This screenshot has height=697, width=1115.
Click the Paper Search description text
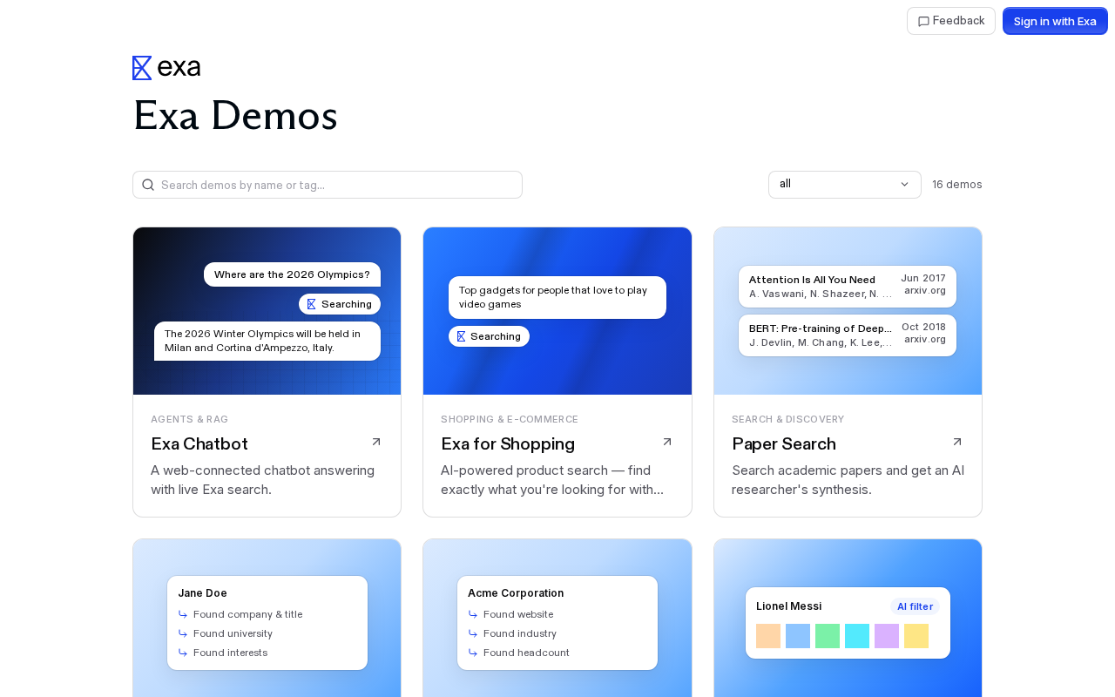[848, 480]
